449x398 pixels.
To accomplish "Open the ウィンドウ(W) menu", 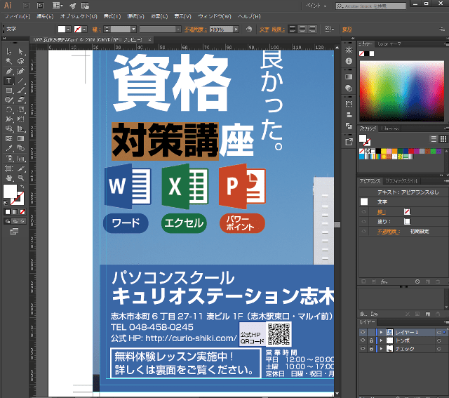I will (215, 16).
